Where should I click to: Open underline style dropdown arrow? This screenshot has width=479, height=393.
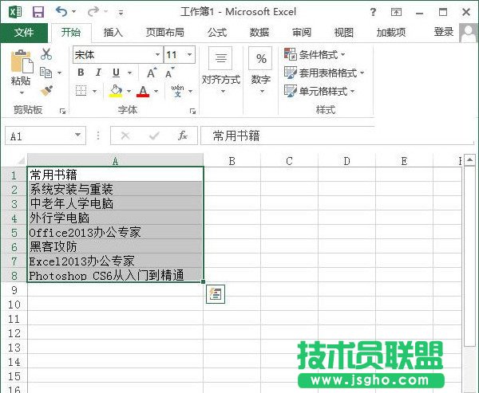coord(130,73)
